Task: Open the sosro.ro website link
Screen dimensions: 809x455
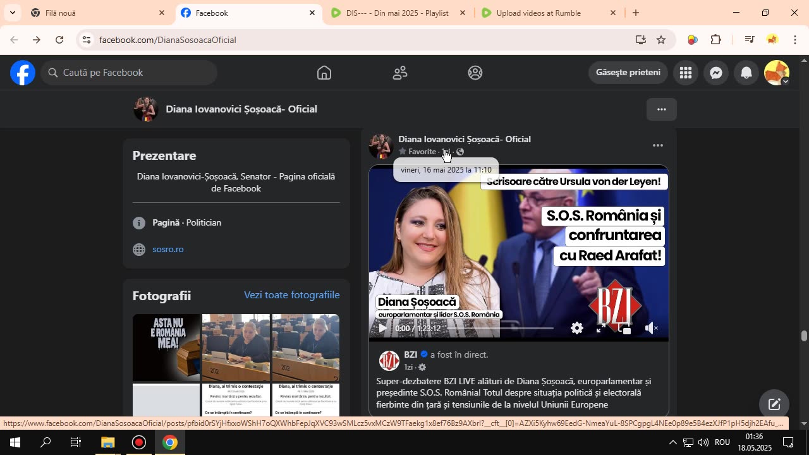Action: point(168,249)
